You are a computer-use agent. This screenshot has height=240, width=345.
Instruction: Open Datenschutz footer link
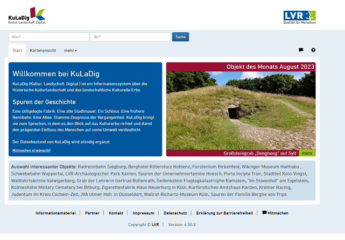tap(175, 213)
